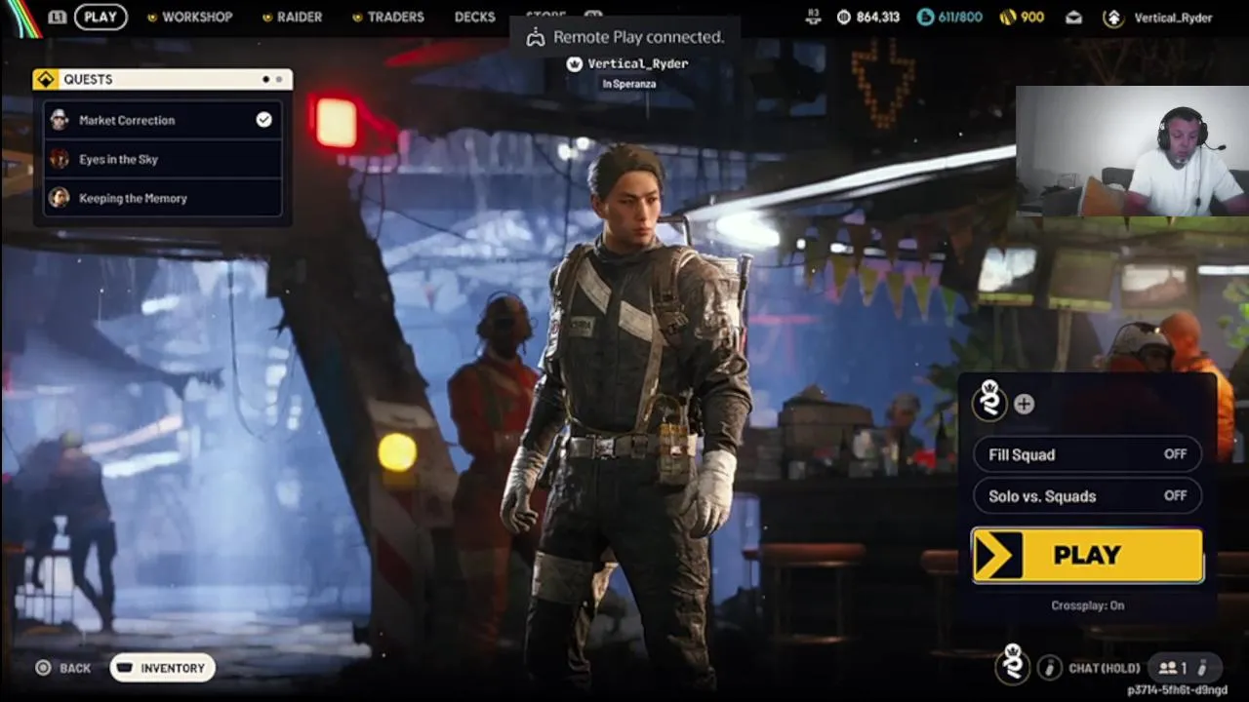
Task: Click the R3 button icon in top bar
Action: [x=813, y=17]
